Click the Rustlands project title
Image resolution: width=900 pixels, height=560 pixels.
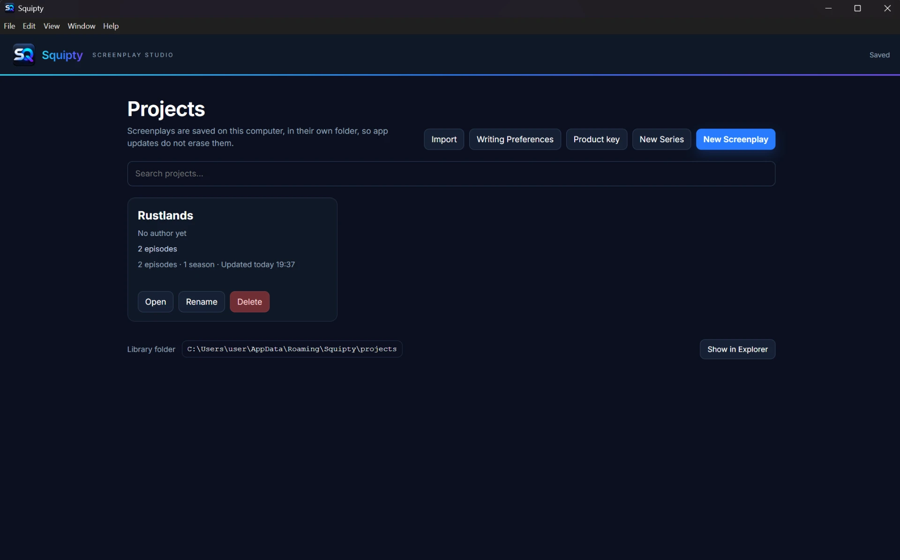point(165,215)
